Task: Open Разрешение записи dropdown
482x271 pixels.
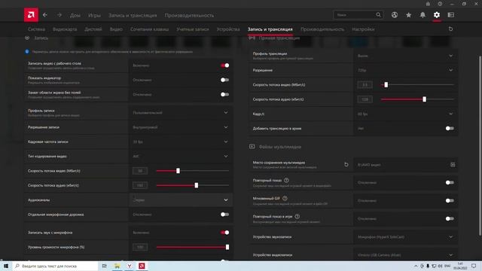Action: pyautogui.click(x=181, y=127)
